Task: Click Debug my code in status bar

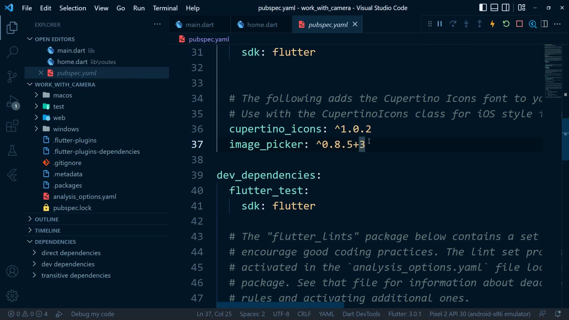Action: pos(92,314)
